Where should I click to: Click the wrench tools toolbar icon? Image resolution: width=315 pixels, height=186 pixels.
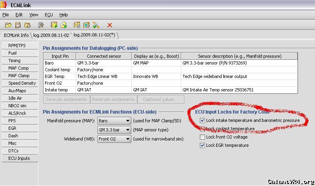pyautogui.click(x=41, y=25)
